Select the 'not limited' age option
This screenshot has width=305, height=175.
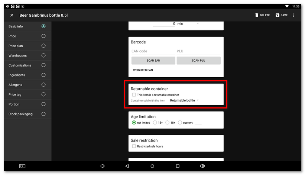click(134, 123)
